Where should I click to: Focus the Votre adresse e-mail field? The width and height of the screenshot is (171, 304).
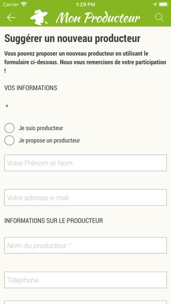coord(85,197)
